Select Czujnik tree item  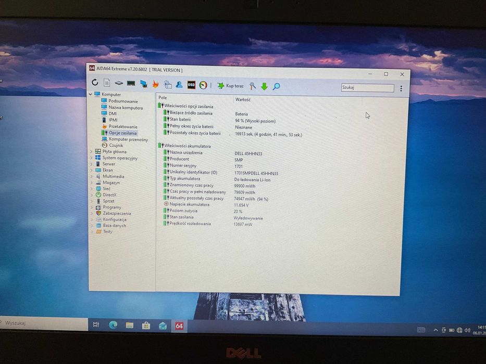pyautogui.click(x=116, y=146)
